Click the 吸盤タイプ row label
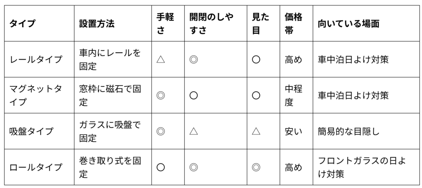The height and width of the screenshot is (188, 422). point(31,131)
